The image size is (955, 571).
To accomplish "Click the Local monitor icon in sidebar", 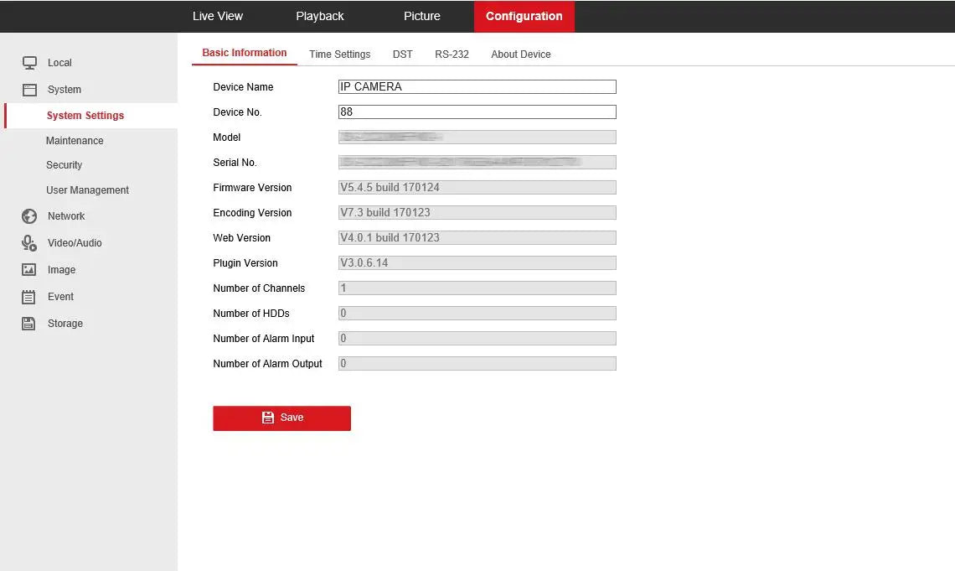I will [x=28, y=62].
